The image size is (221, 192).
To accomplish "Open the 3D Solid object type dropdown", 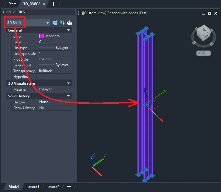I will pyautogui.click(x=28, y=23).
